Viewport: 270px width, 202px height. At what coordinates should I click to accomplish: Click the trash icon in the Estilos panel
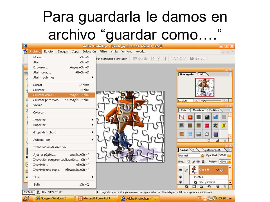pyautogui.click(x=224, y=140)
